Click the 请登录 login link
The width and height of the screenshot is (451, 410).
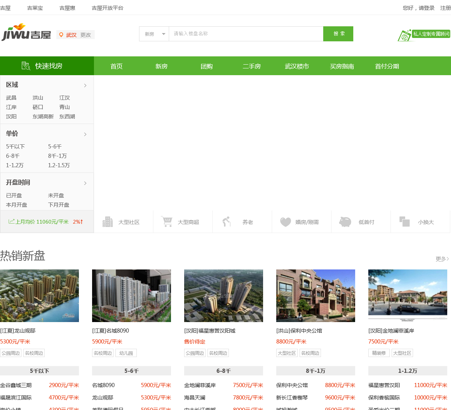coord(427,8)
